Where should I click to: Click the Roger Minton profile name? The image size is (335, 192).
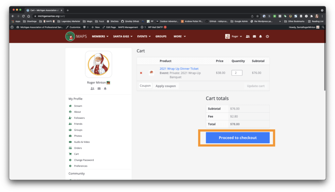coord(97,83)
